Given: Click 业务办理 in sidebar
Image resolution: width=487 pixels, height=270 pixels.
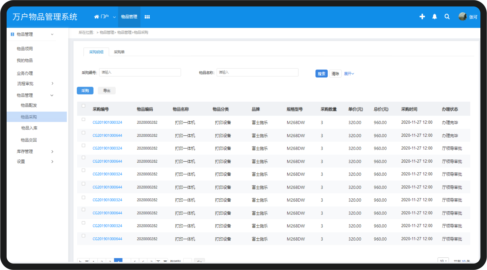Looking at the screenshot, I should click(x=25, y=73).
